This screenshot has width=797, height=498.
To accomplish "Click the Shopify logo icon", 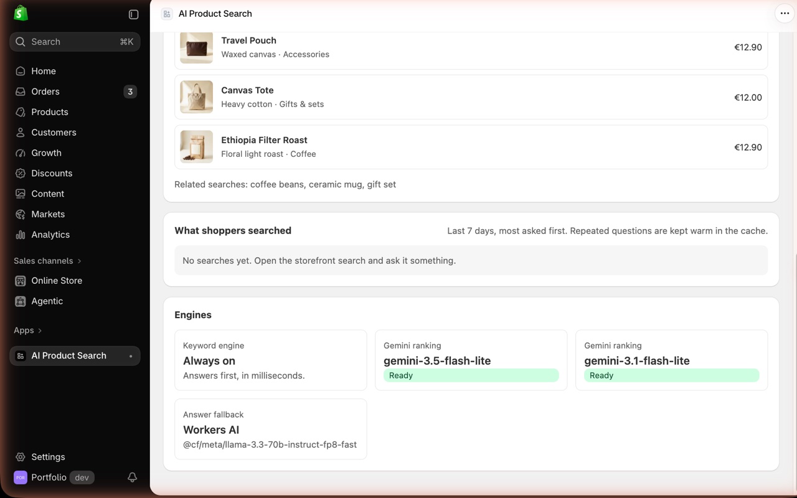I will tap(21, 13).
